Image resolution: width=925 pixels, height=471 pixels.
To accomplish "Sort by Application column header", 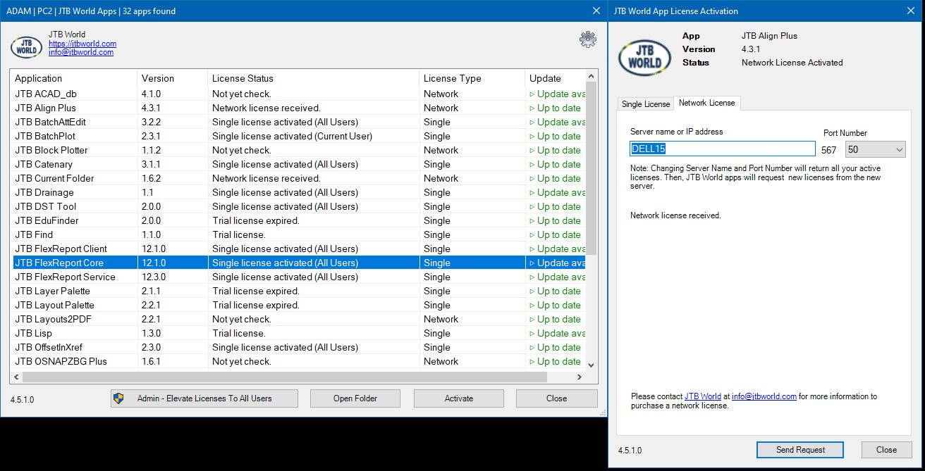I will 73,78.
